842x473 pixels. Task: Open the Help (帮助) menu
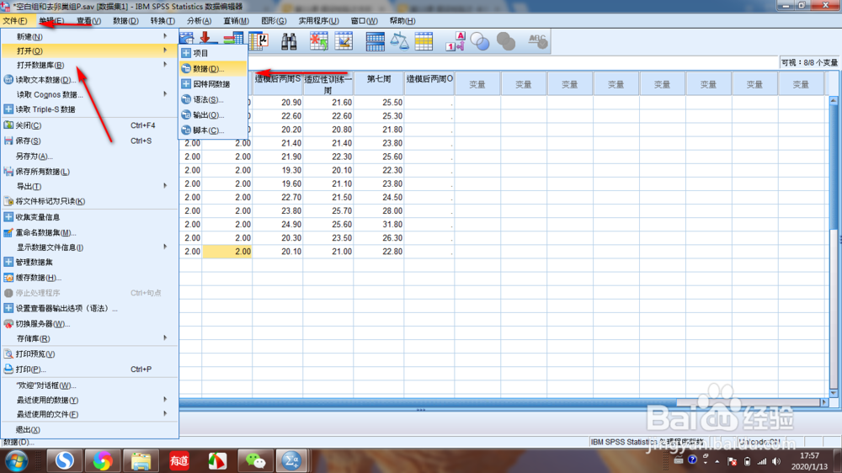(402, 21)
